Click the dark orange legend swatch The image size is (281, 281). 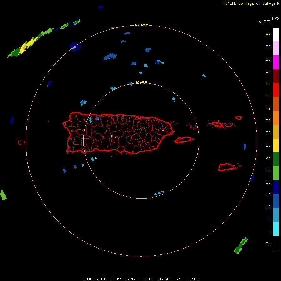pyautogui.click(x=276, y=104)
